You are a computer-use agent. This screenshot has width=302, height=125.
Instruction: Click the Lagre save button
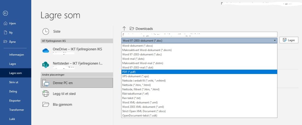(x=289, y=40)
